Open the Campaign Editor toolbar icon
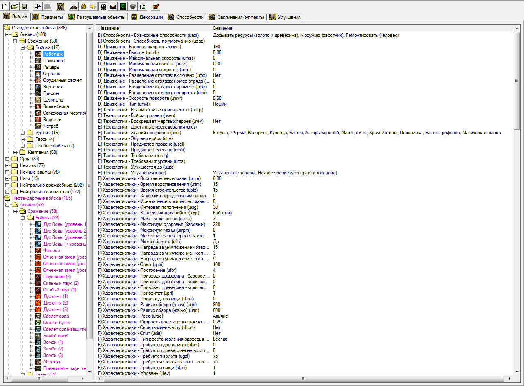The width and height of the screenshot is (524, 386). point(113,6)
